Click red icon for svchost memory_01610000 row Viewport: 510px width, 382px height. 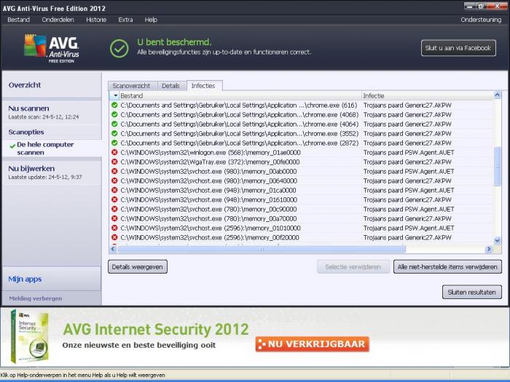(x=114, y=199)
